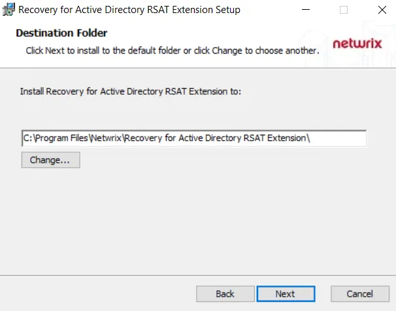The width and height of the screenshot is (396, 311).
Task: Go Back to previous setup step
Action: (225, 293)
